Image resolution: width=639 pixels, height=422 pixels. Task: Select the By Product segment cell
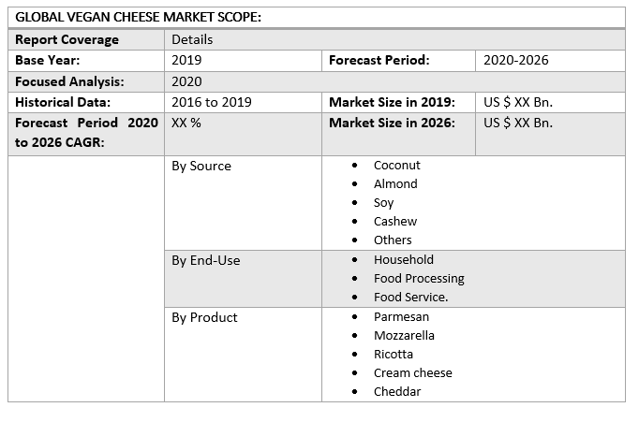(x=204, y=318)
